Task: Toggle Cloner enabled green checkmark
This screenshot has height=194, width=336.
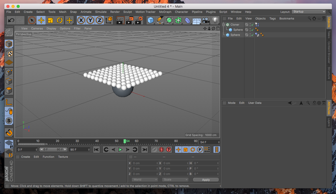Action: point(253,25)
